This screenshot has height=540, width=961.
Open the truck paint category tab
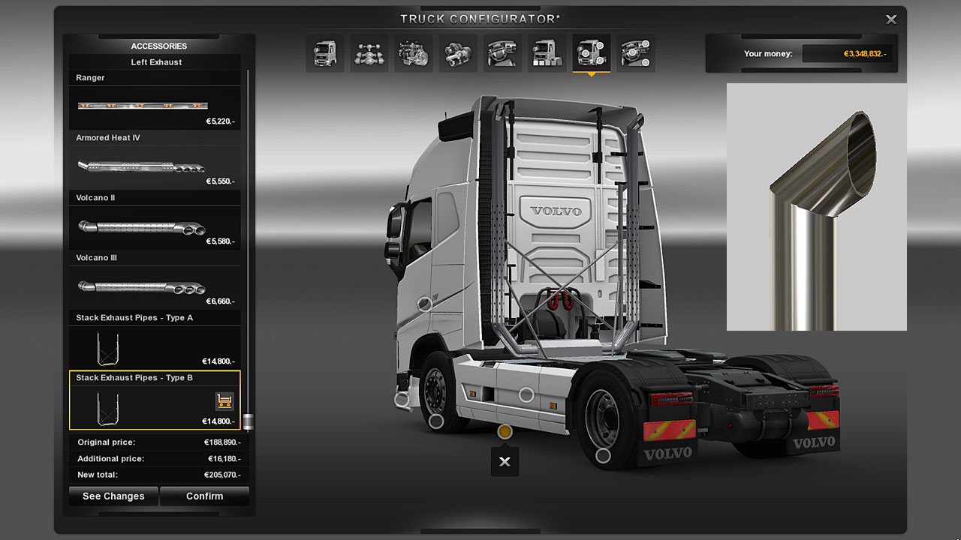pyautogui.click(x=547, y=53)
